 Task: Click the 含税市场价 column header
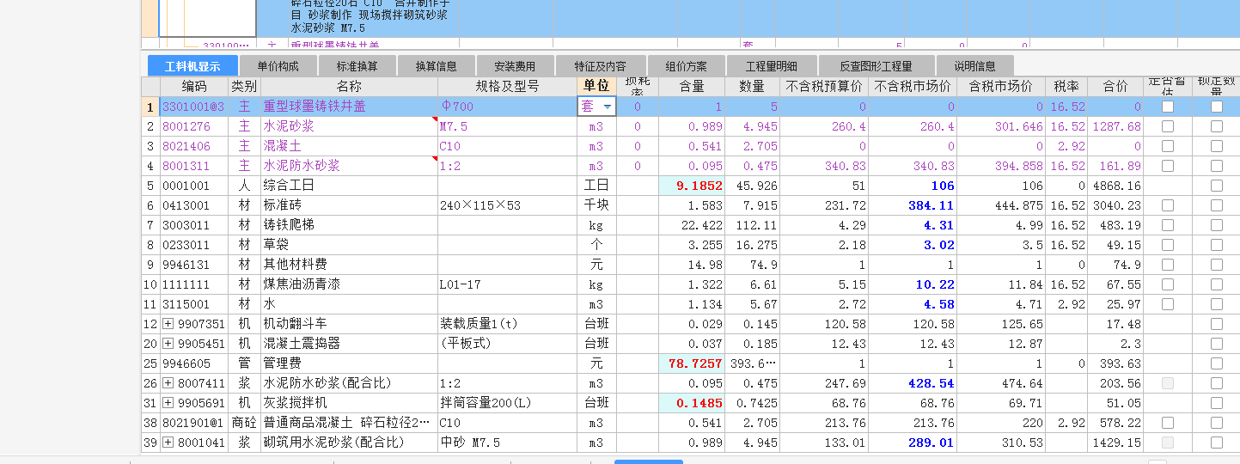click(x=1001, y=87)
